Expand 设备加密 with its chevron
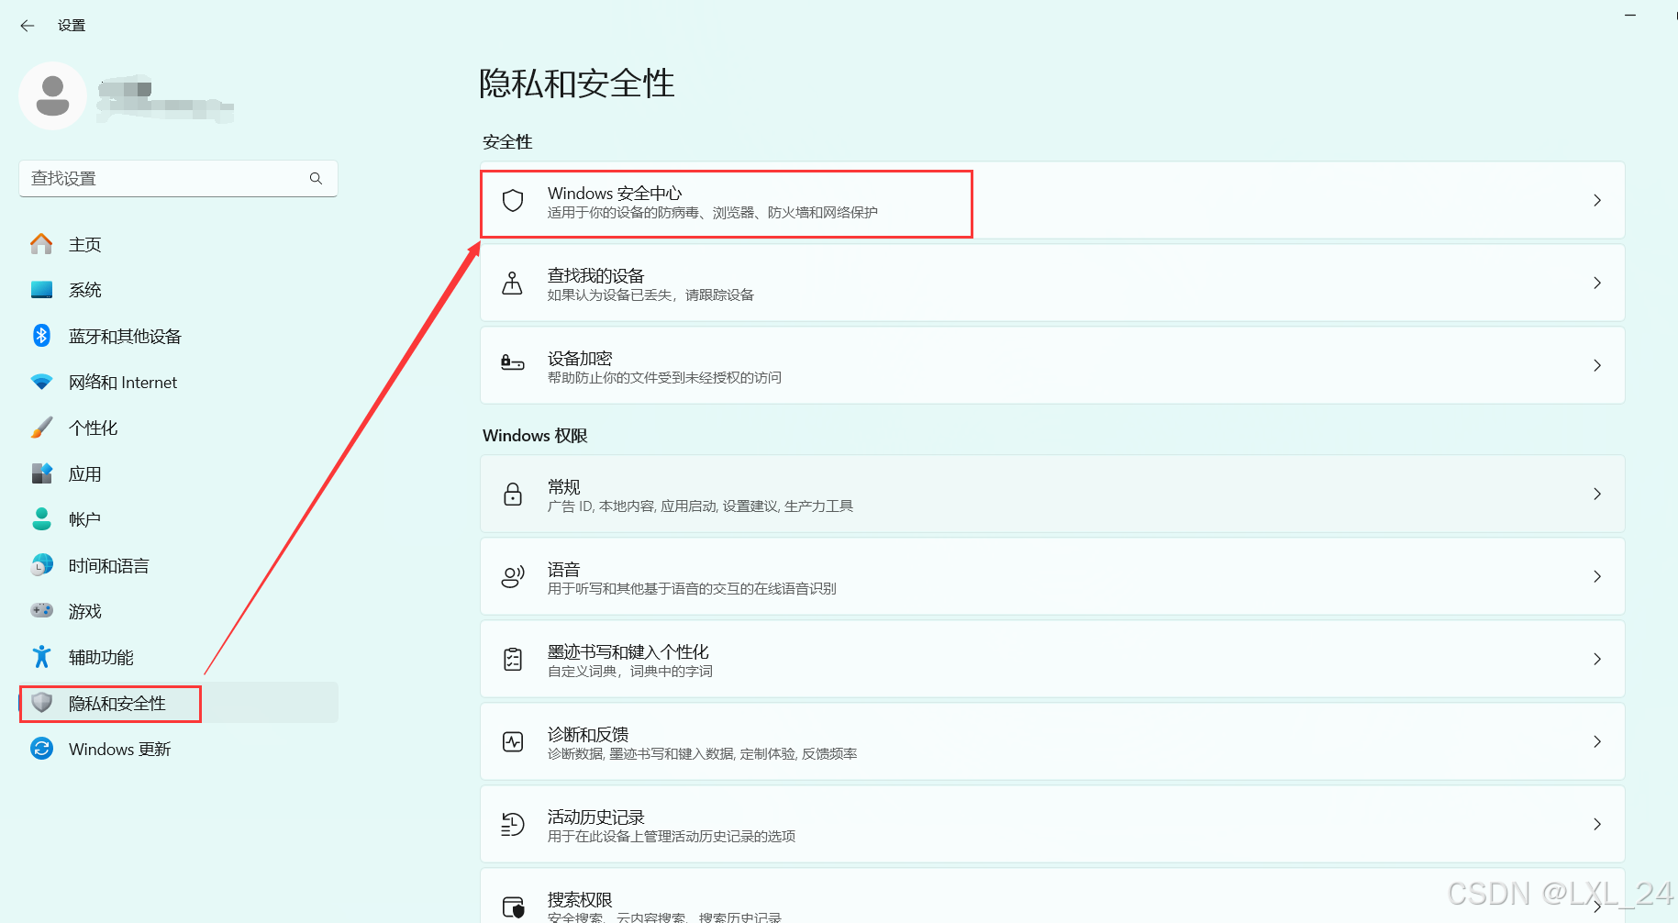 pos(1597,365)
